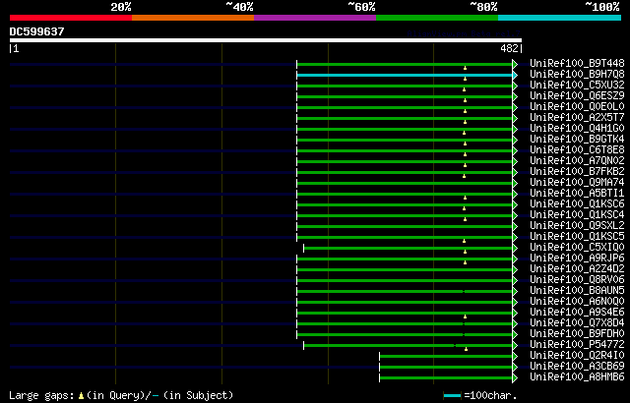Click the =100char. scale text
The height and width of the screenshot is (403, 630).
[490, 396]
